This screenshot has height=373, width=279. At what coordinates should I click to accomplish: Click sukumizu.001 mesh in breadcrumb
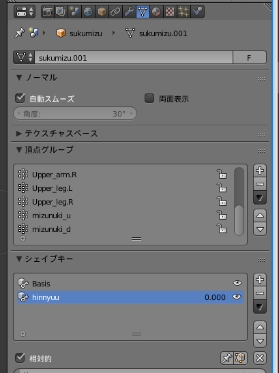pos(156,33)
